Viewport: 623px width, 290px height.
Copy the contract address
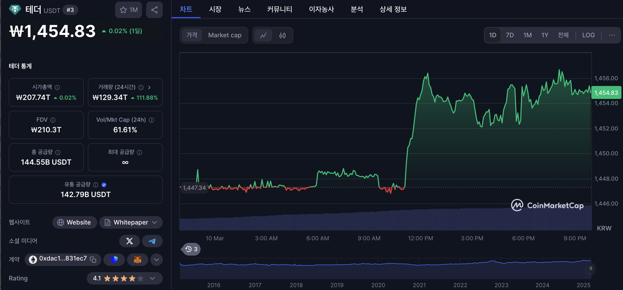point(93,259)
